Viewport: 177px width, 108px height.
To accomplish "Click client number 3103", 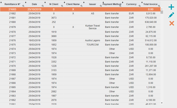I will pyautogui.click(x=54, y=70).
